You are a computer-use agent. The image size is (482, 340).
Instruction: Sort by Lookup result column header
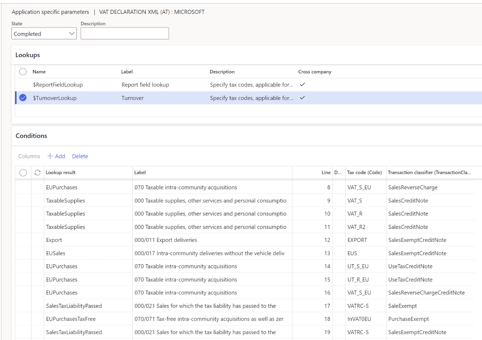pyautogui.click(x=61, y=173)
